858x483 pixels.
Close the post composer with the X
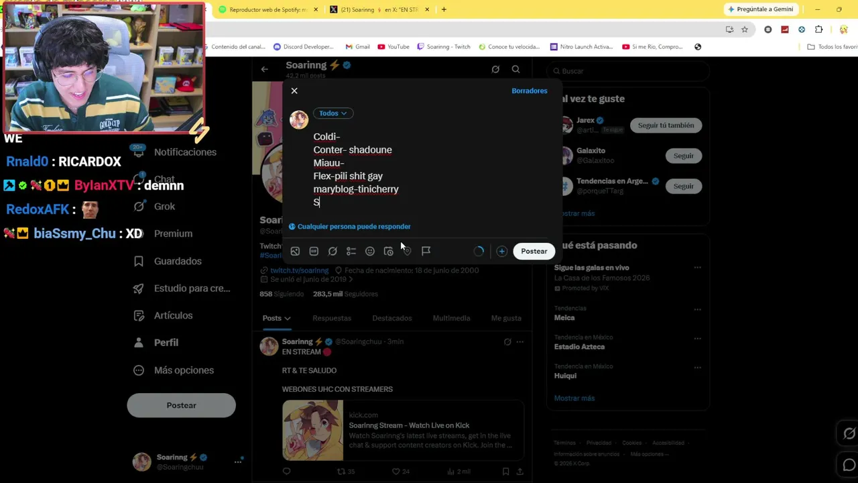pos(294,91)
